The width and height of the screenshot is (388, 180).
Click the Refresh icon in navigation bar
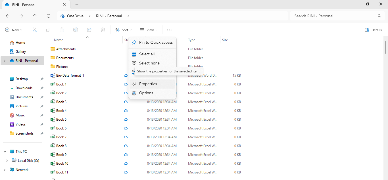click(49, 16)
